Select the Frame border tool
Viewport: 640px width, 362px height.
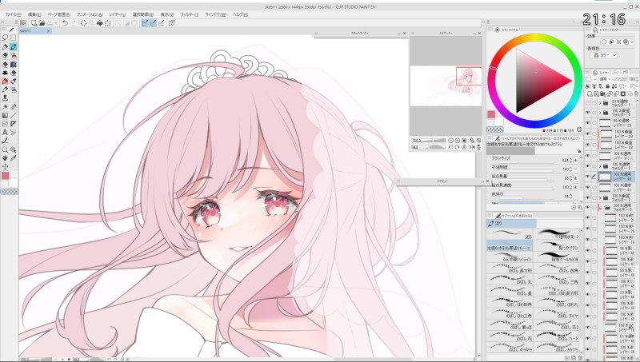(x=5, y=124)
